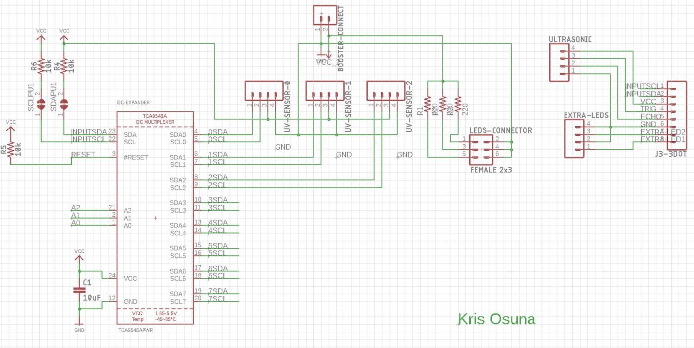
Task: Select the FEMALE 2x3 LEDS-CONNECTOR symbol
Action: 481,149
